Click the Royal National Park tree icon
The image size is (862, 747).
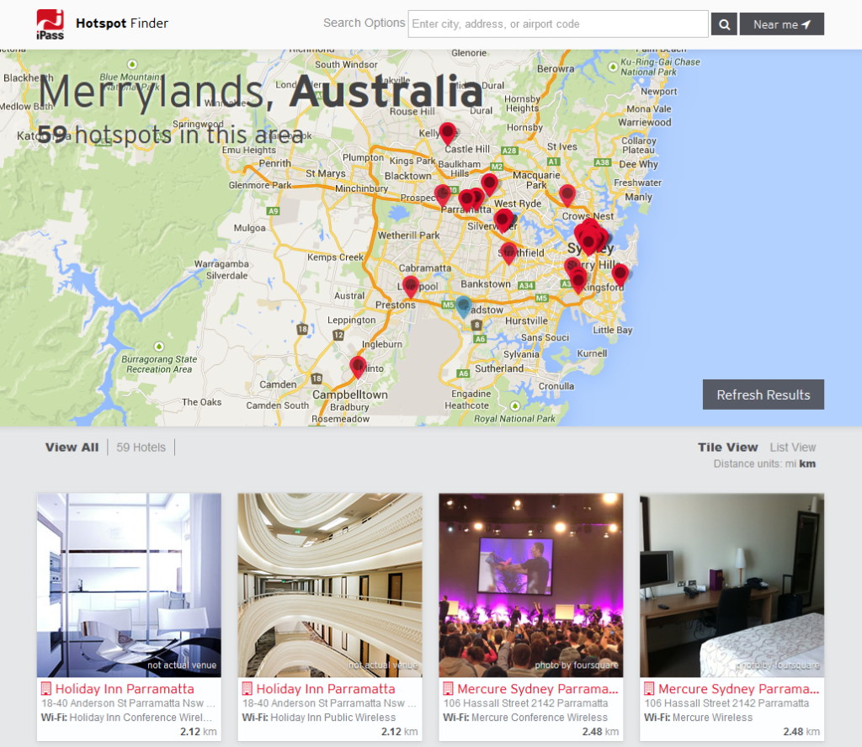coord(514,406)
